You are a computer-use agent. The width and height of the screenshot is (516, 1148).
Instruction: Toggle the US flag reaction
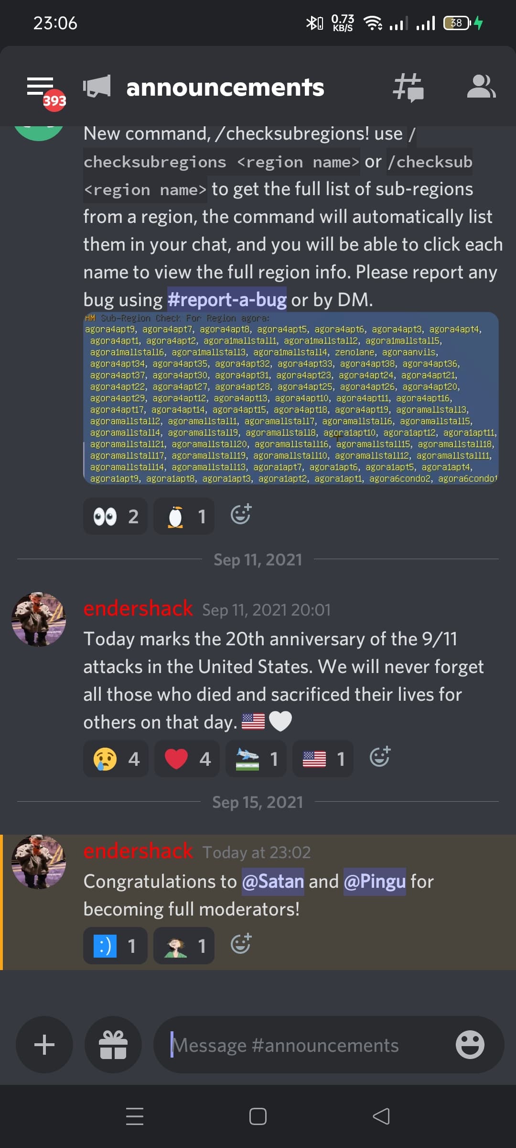[323, 759]
